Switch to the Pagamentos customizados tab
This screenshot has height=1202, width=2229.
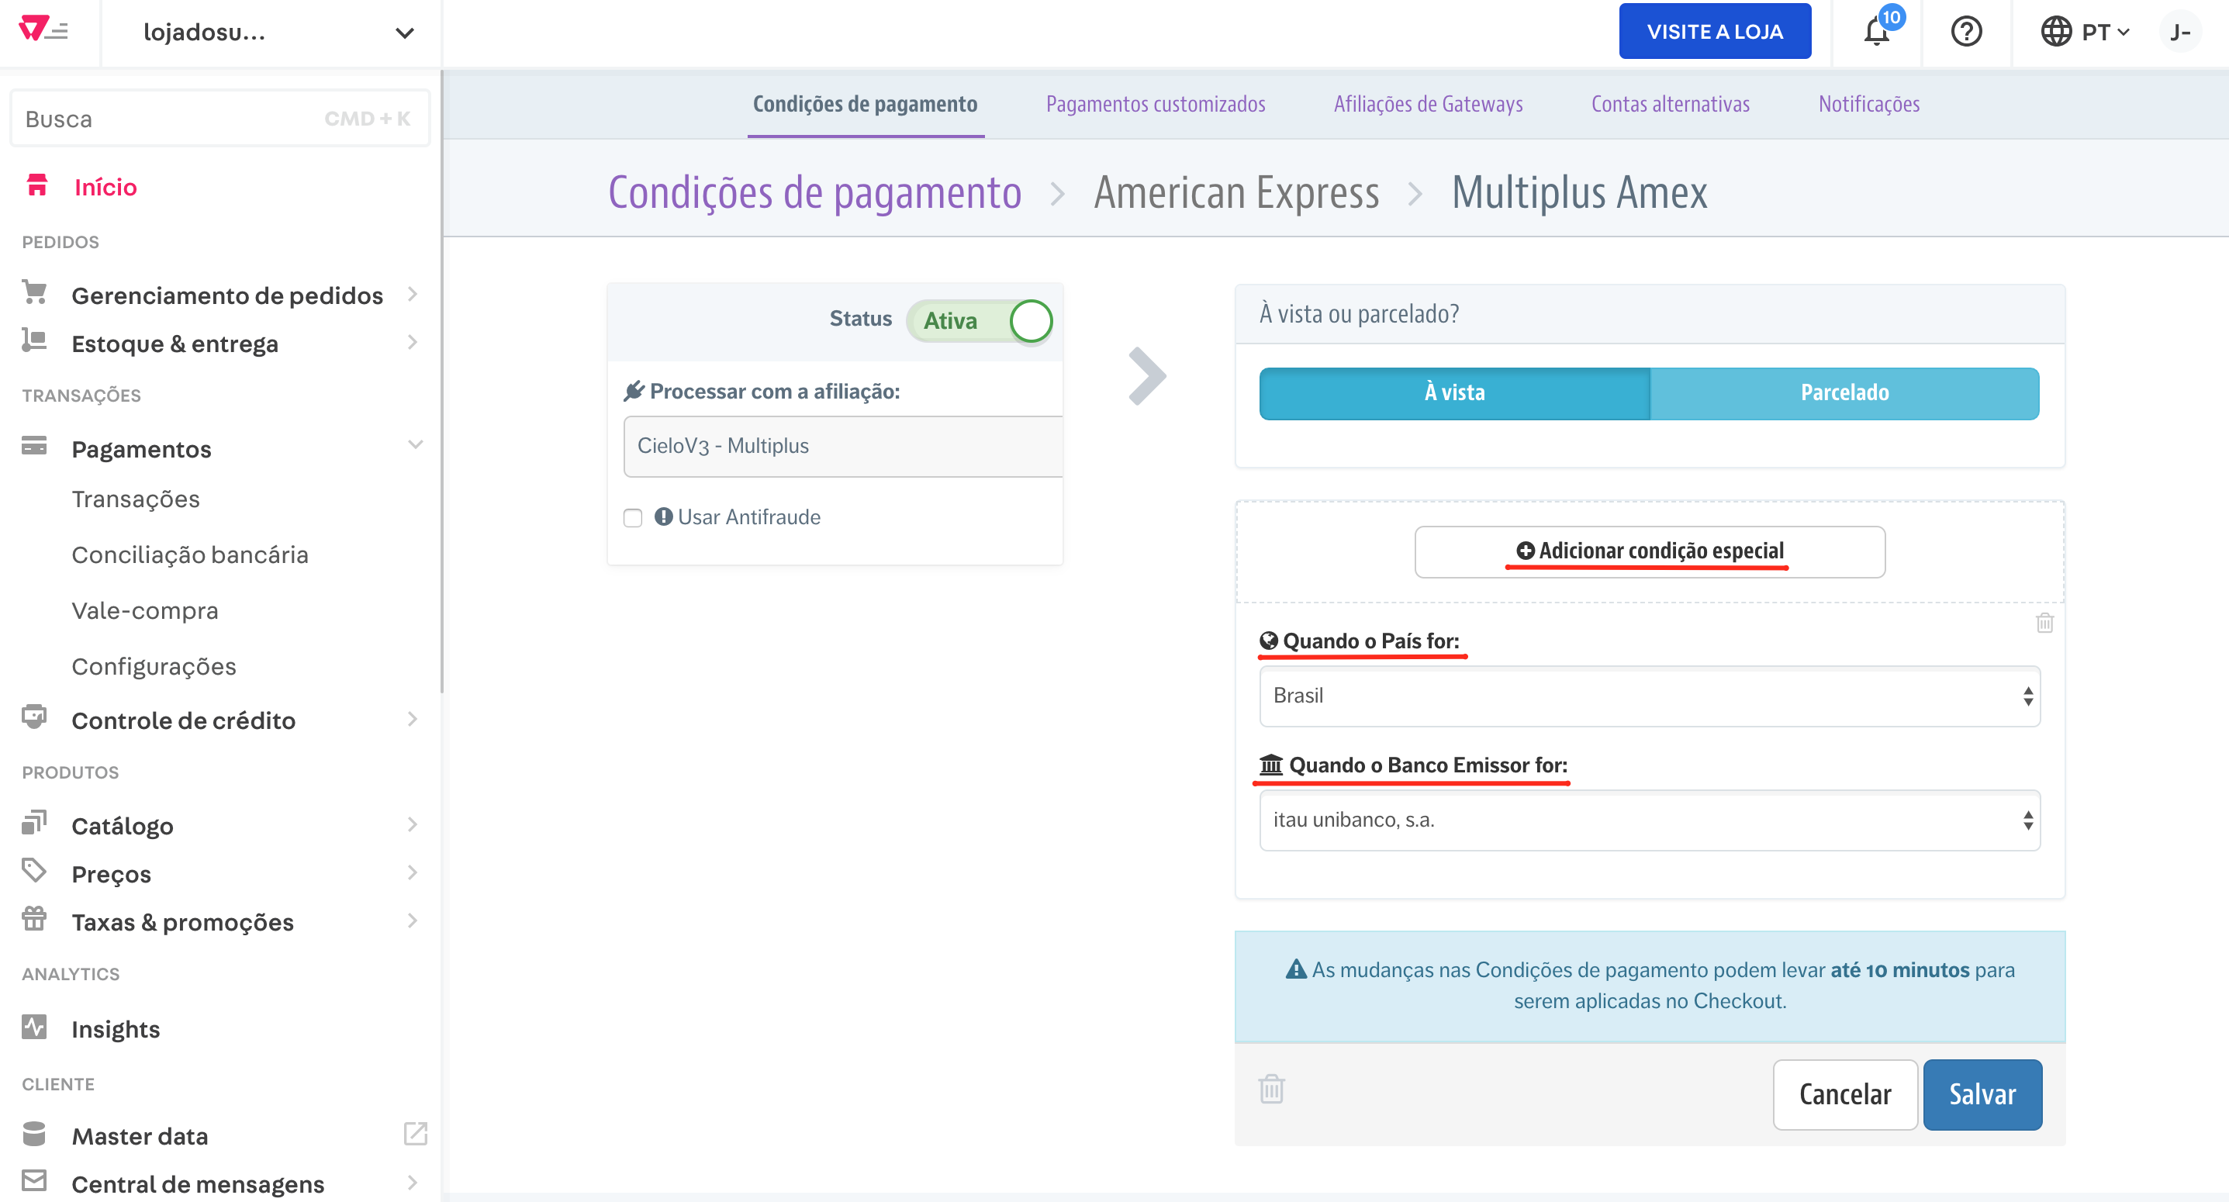point(1156,104)
